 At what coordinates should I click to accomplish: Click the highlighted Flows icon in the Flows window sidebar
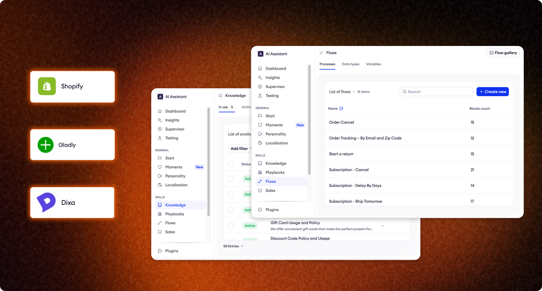pyautogui.click(x=260, y=182)
